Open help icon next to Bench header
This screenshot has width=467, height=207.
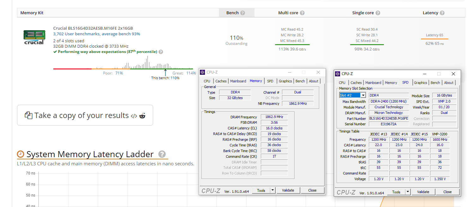tap(242, 13)
